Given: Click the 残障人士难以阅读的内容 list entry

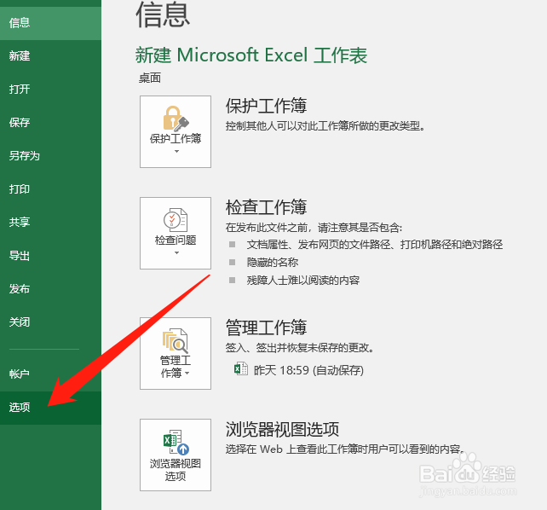Looking at the screenshot, I should [x=303, y=280].
